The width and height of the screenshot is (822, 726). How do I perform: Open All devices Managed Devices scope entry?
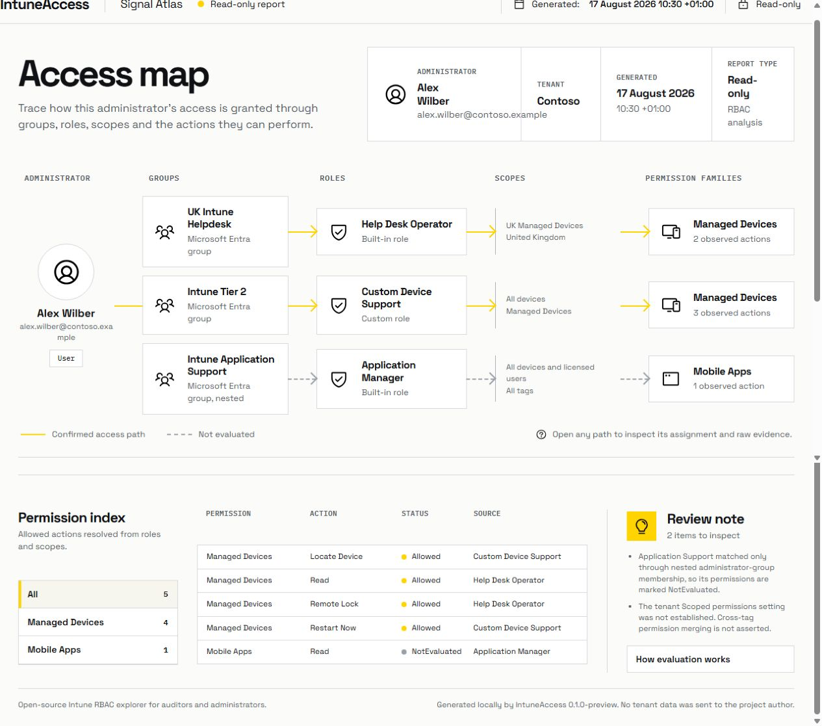(539, 305)
